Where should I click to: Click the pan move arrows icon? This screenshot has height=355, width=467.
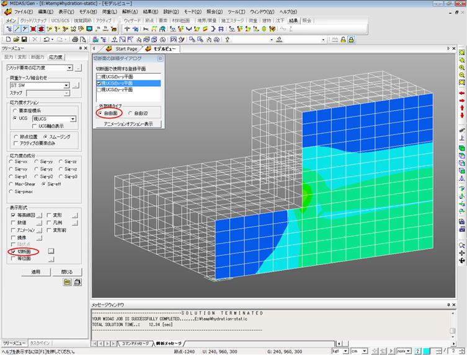[x=461, y=253]
